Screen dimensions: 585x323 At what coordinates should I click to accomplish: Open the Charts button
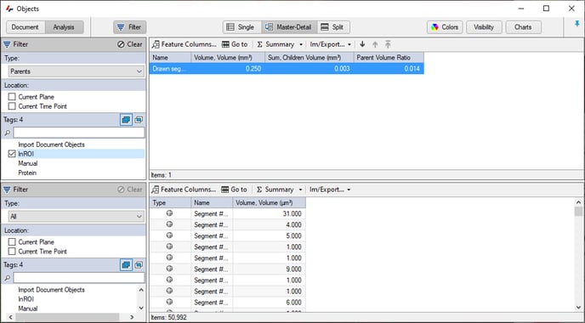pyautogui.click(x=523, y=27)
